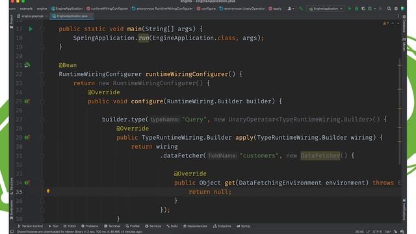Image resolution: width=416 pixels, height=234 pixels.
Task: Open Terminal tool window tab
Action: pos(112,226)
